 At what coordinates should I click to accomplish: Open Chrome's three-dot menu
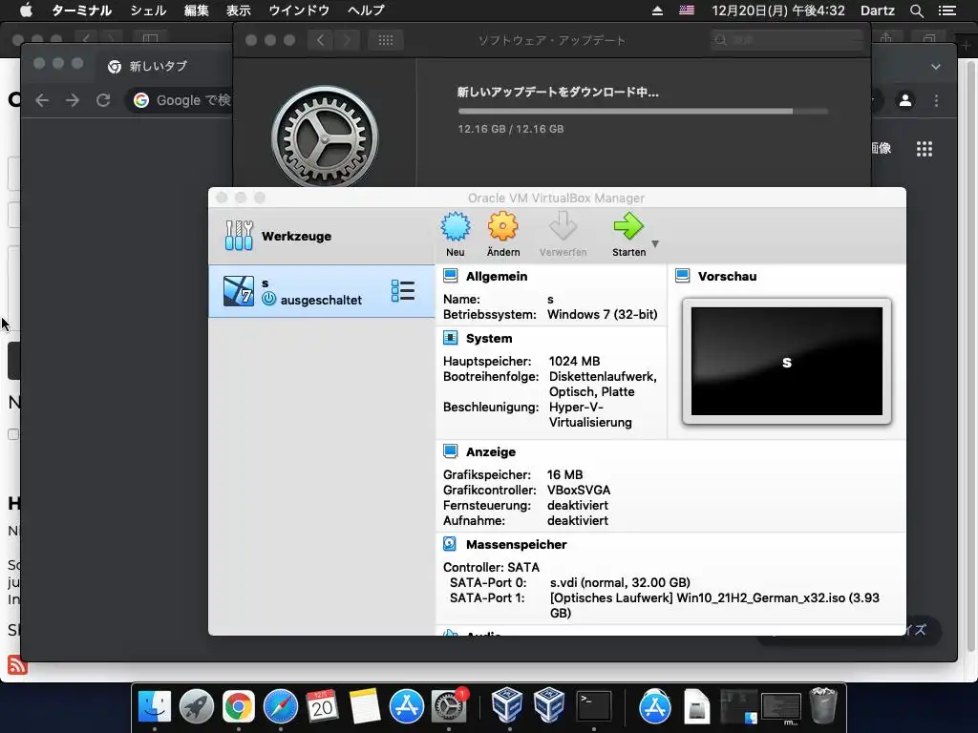936,100
